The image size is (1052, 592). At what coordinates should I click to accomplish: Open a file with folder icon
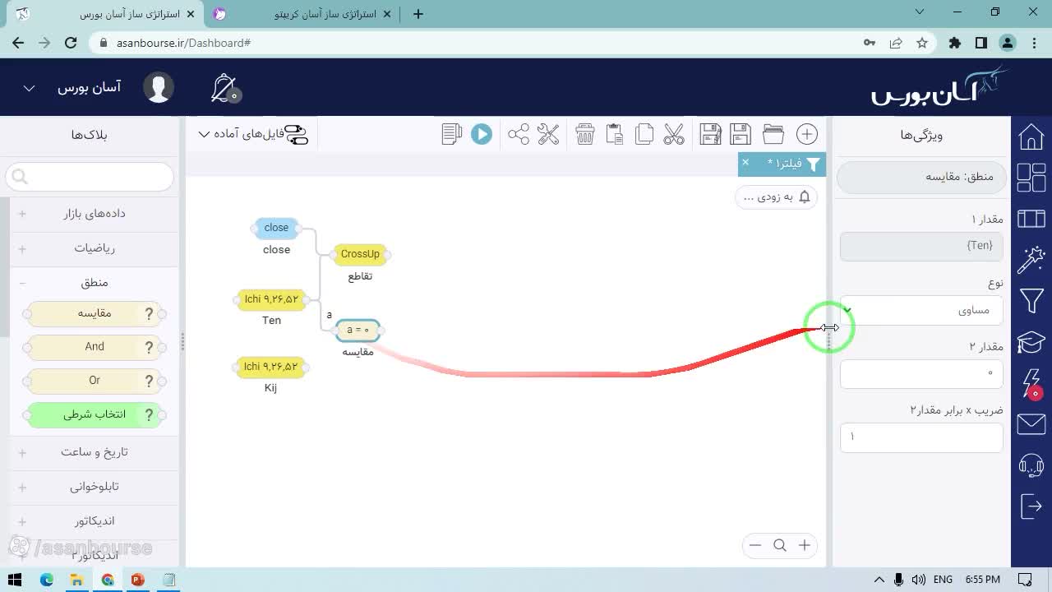(x=773, y=134)
